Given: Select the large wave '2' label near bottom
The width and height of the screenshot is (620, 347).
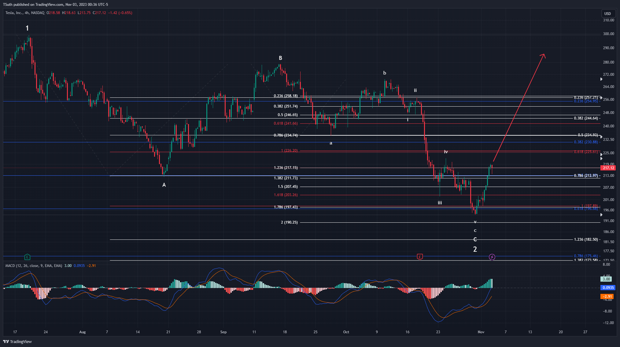Looking at the screenshot, I should tap(475, 249).
